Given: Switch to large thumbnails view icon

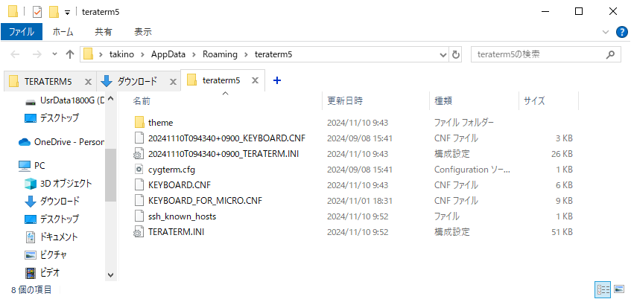Looking at the screenshot, I should click(x=619, y=289).
